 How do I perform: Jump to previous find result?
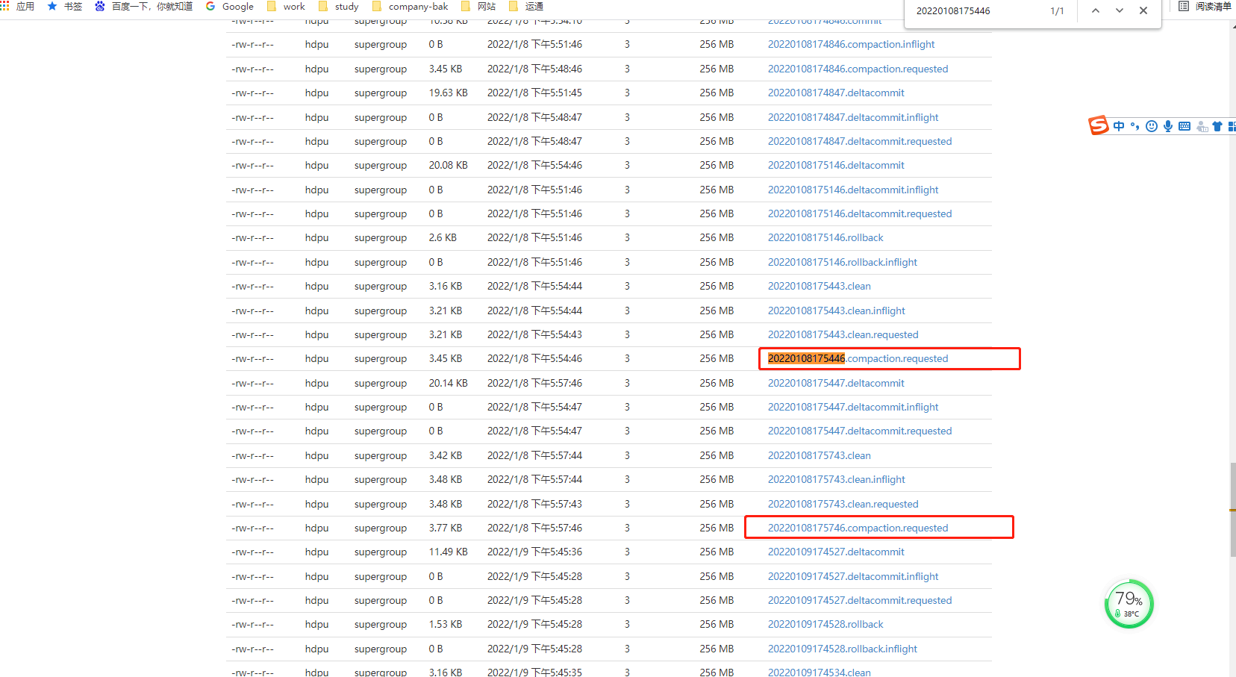pos(1096,10)
